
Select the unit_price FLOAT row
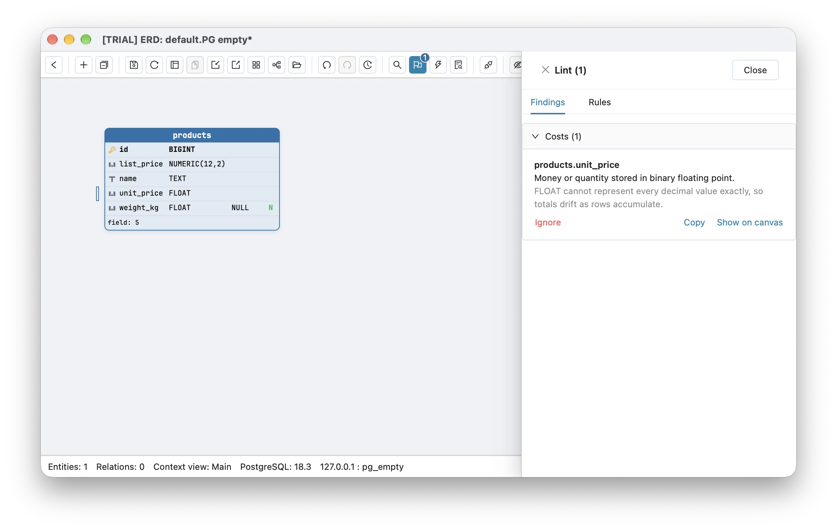pyautogui.click(x=192, y=193)
